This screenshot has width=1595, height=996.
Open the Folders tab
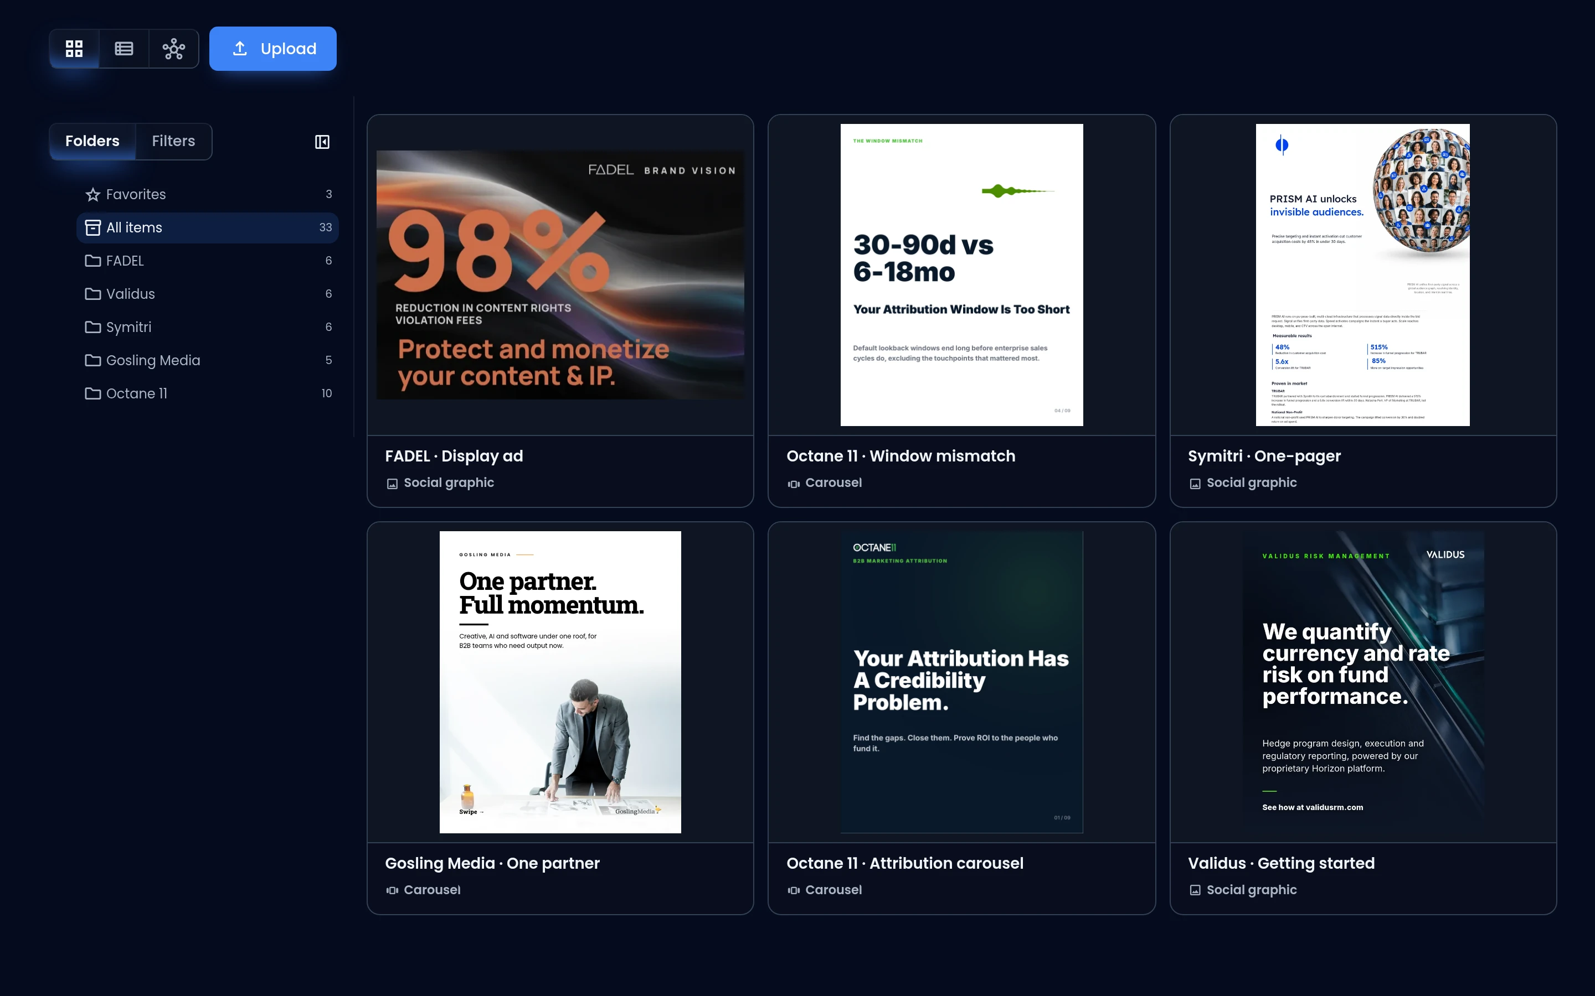coord(92,141)
